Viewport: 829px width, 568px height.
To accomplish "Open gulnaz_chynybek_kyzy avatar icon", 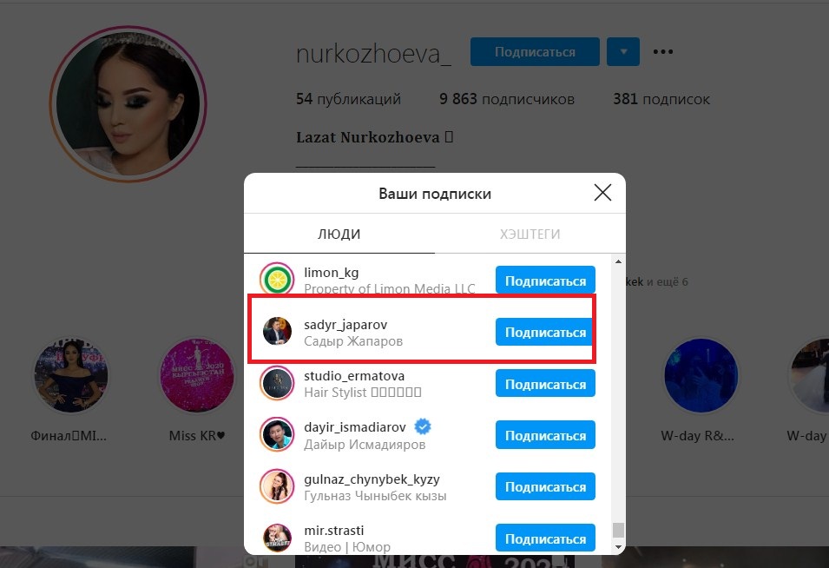I will tap(277, 486).
